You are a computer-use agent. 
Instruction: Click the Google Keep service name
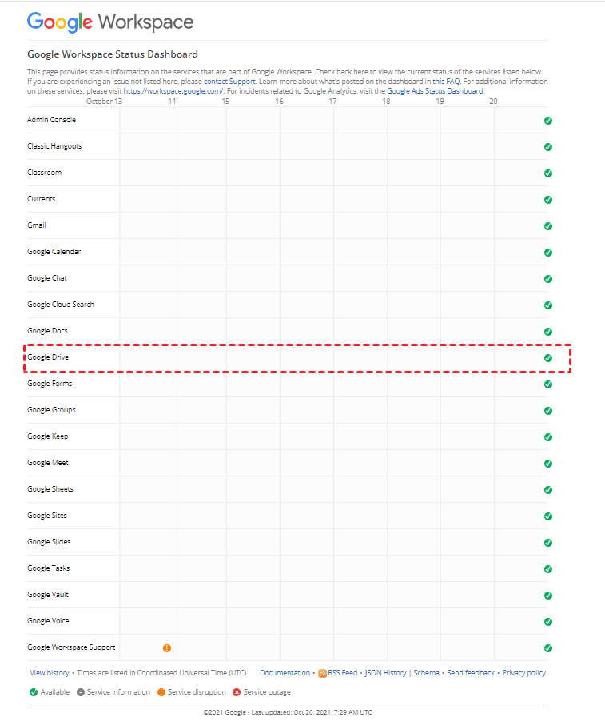click(47, 436)
